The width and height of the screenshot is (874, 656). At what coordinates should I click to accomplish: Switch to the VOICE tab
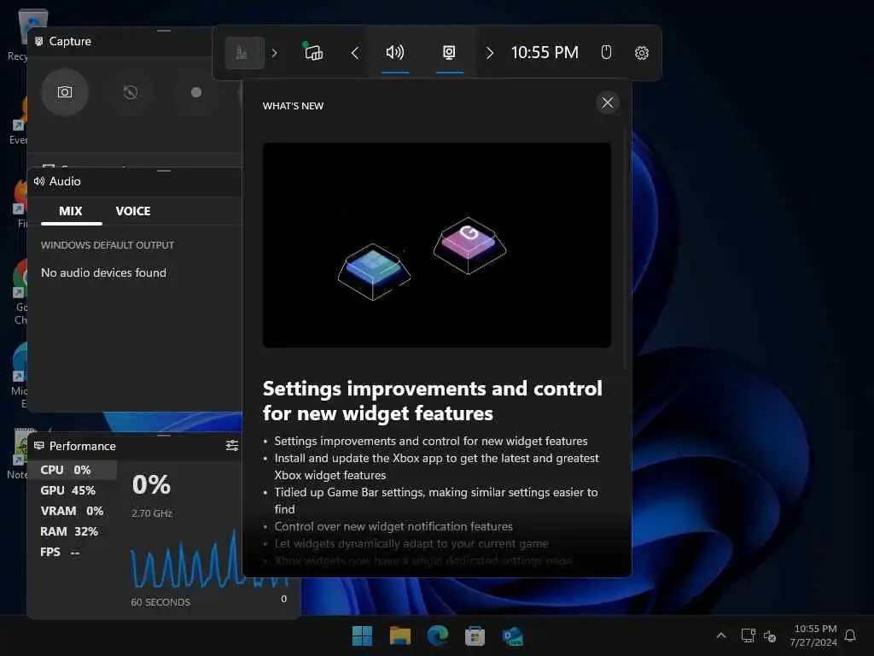point(133,212)
